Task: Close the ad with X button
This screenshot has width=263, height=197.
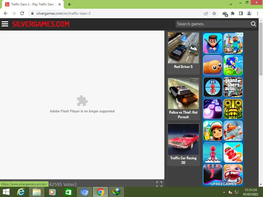Action: click(241, 34)
